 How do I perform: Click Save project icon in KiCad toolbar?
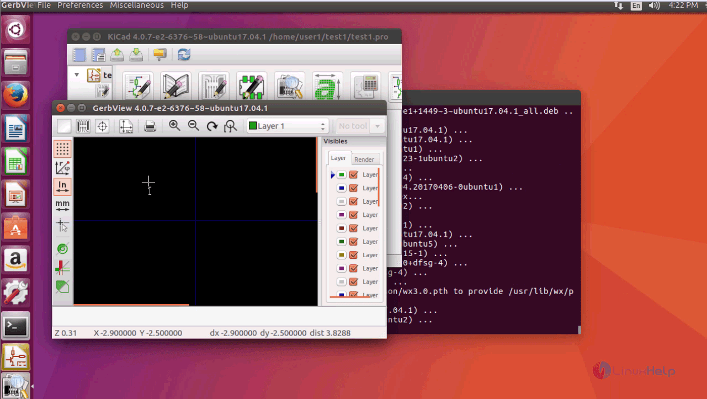click(x=136, y=55)
